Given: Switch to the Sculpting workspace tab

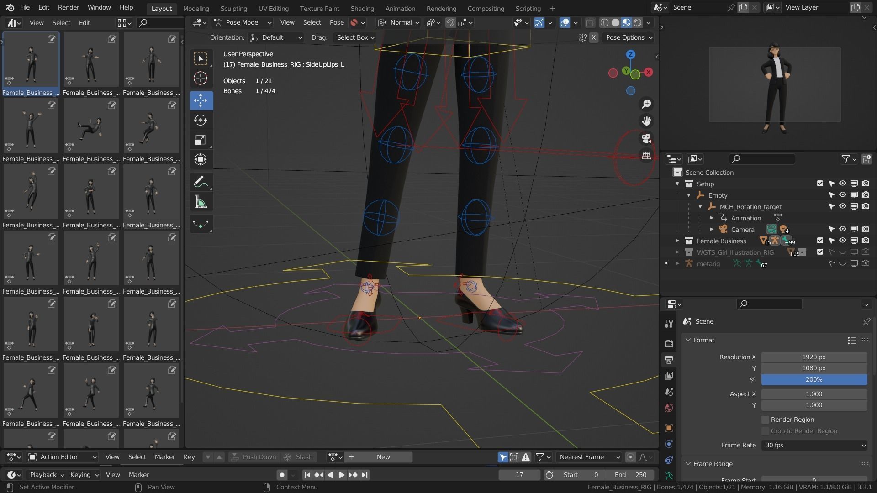Looking at the screenshot, I should point(233,9).
